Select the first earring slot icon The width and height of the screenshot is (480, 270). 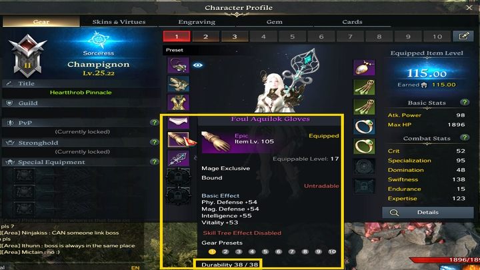[364, 87]
